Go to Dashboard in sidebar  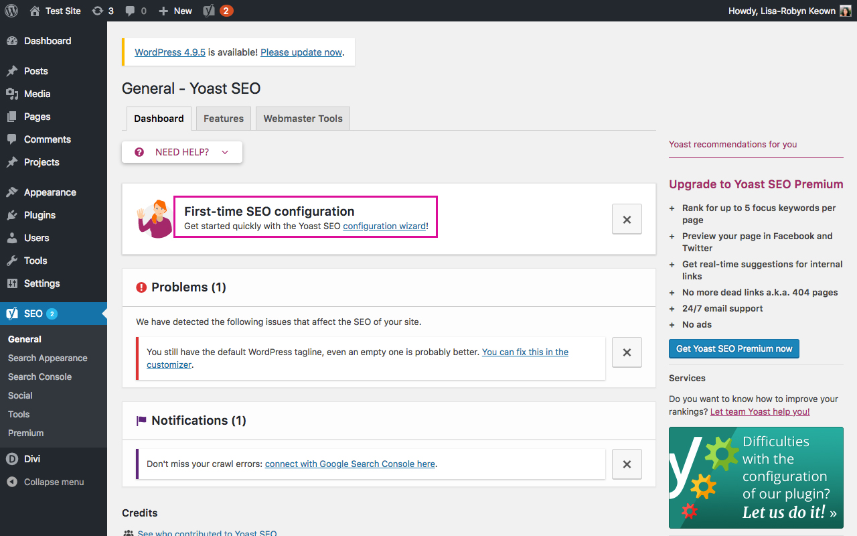pyautogui.click(x=54, y=41)
